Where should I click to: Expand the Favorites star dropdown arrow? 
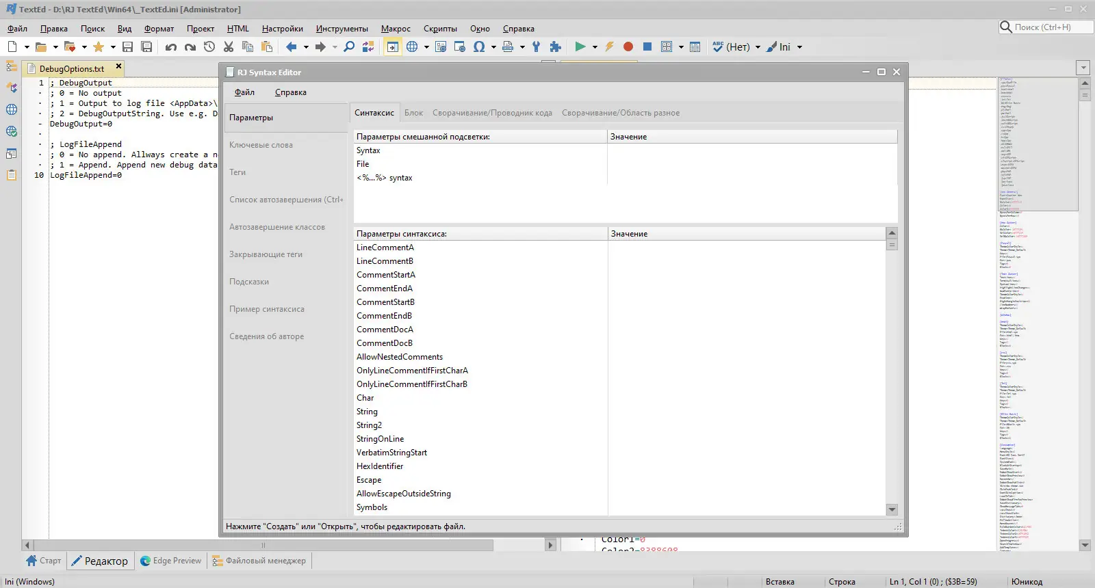(x=113, y=47)
